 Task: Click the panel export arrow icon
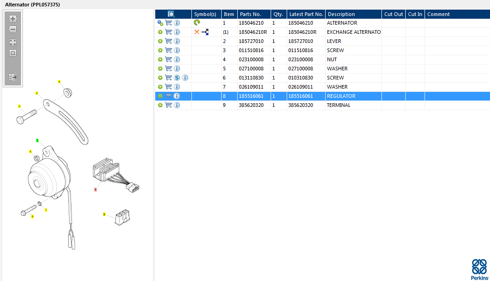click(12, 77)
